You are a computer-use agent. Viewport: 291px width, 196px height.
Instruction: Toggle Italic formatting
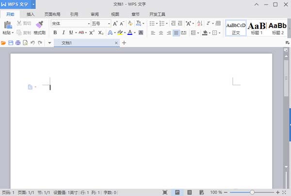(x=63, y=33)
